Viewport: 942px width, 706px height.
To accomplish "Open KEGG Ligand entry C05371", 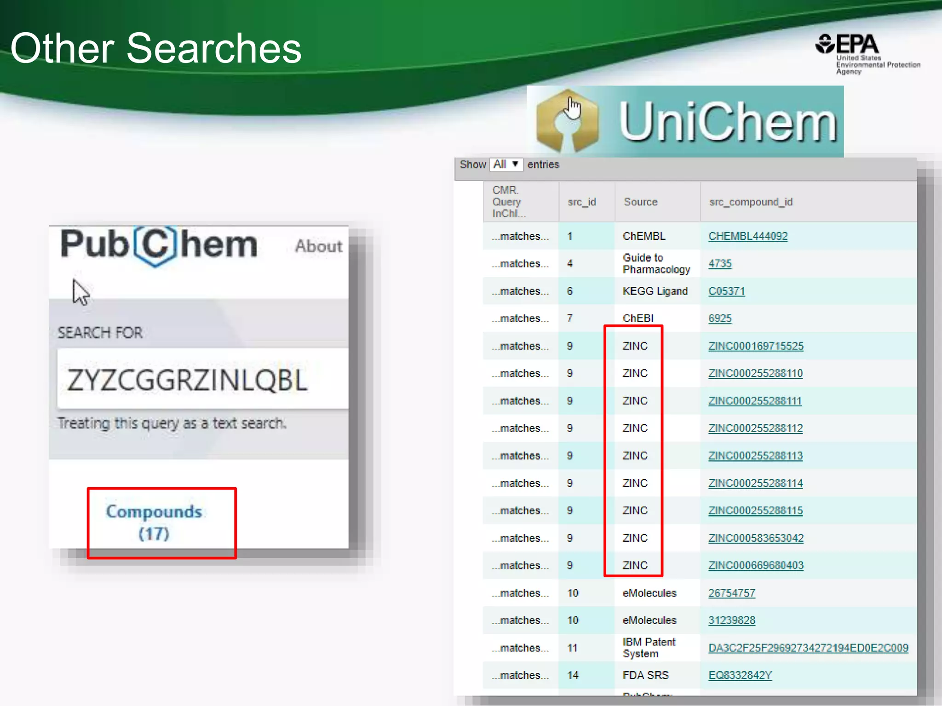I will (x=726, y=291).
